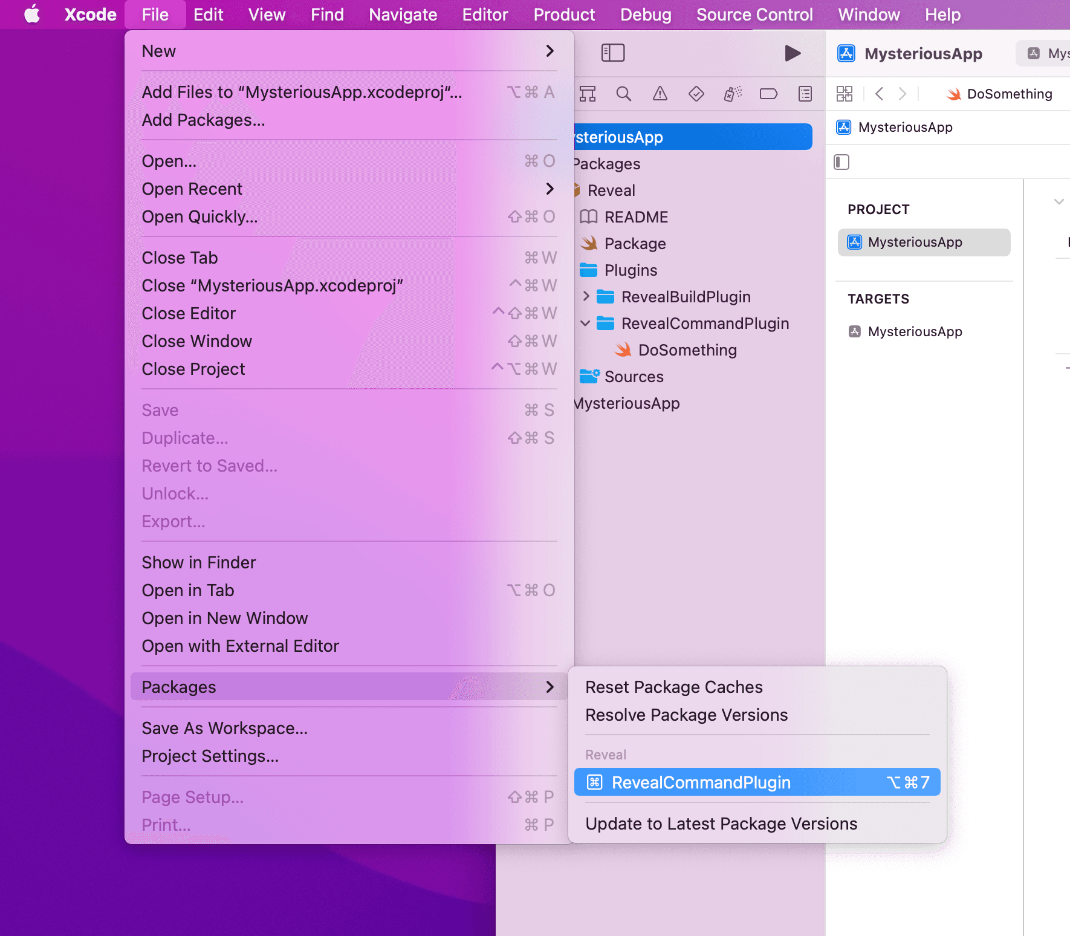Screen dimensions: 1070x936
Task: Expand the New submenu arrow
Action: (x=550, y=51)
